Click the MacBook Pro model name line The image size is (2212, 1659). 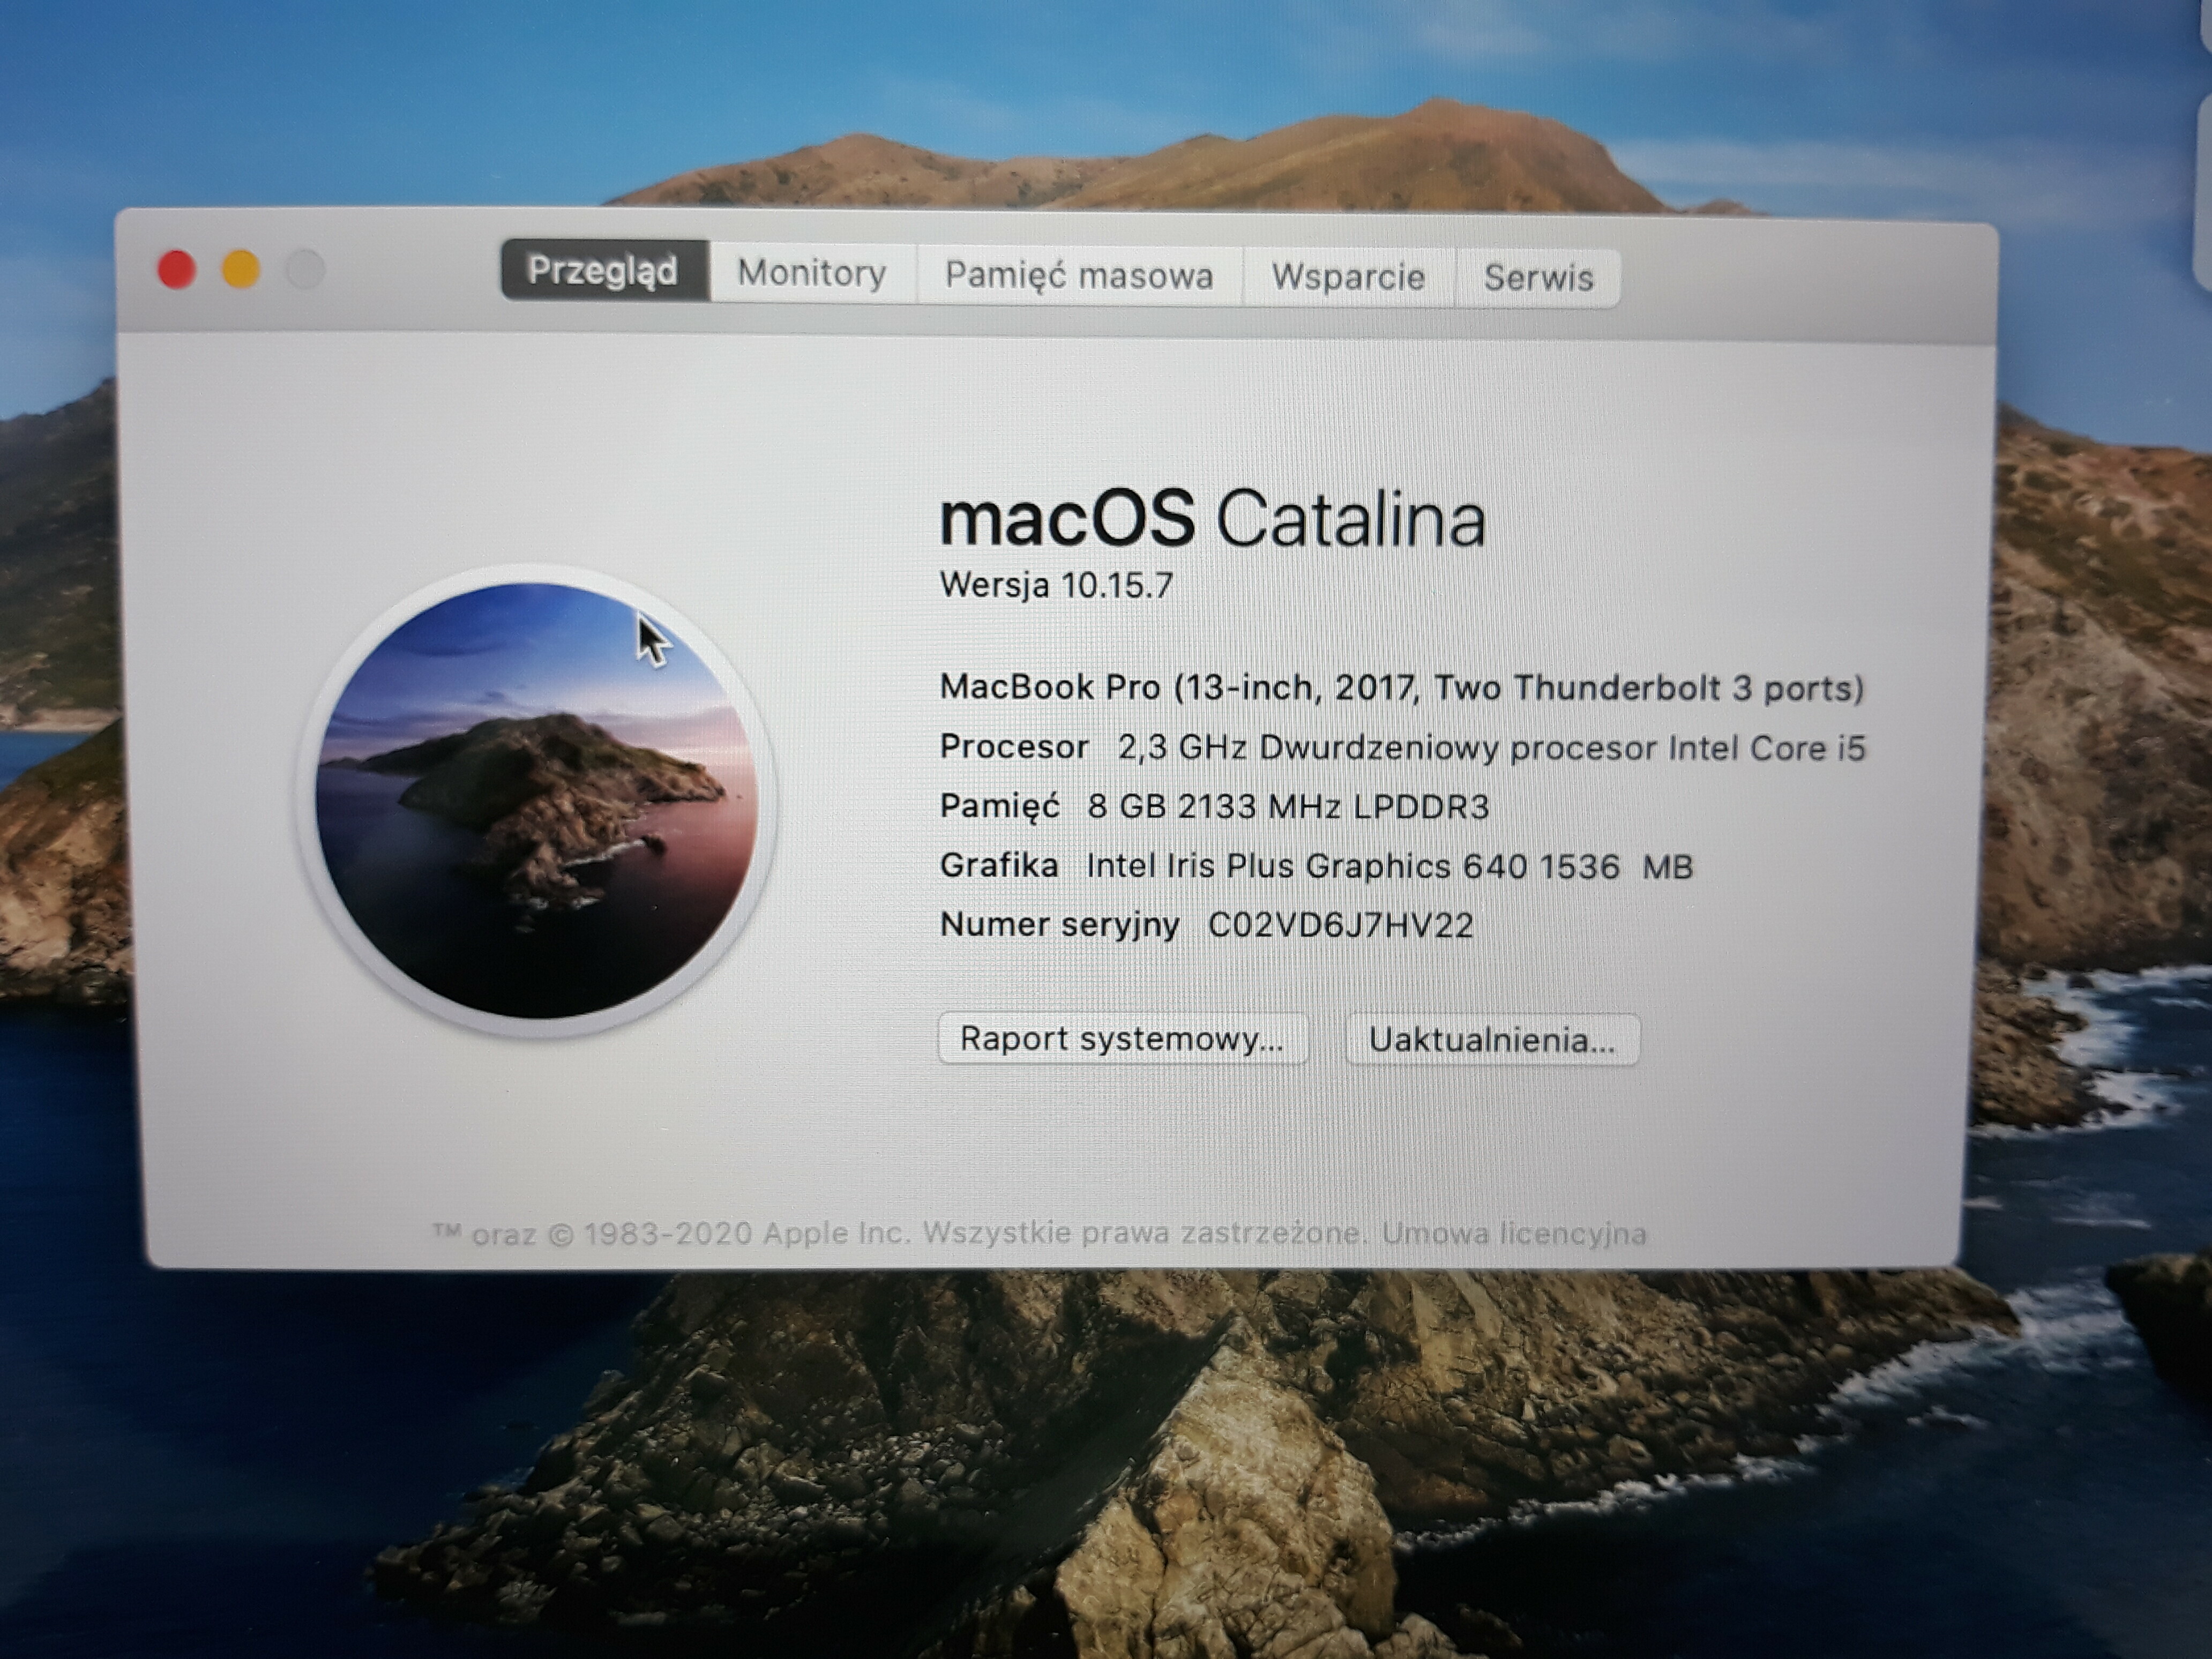(1402, 688)
